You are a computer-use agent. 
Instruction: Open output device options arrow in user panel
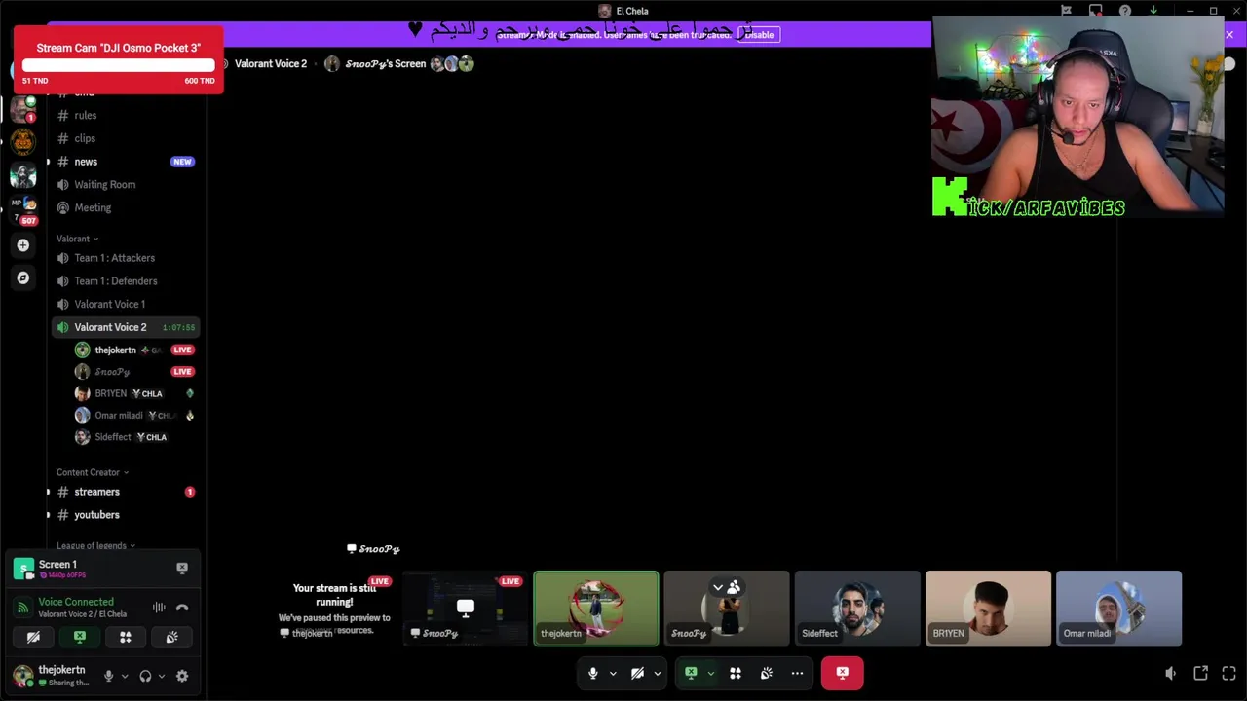click(162, 676)
